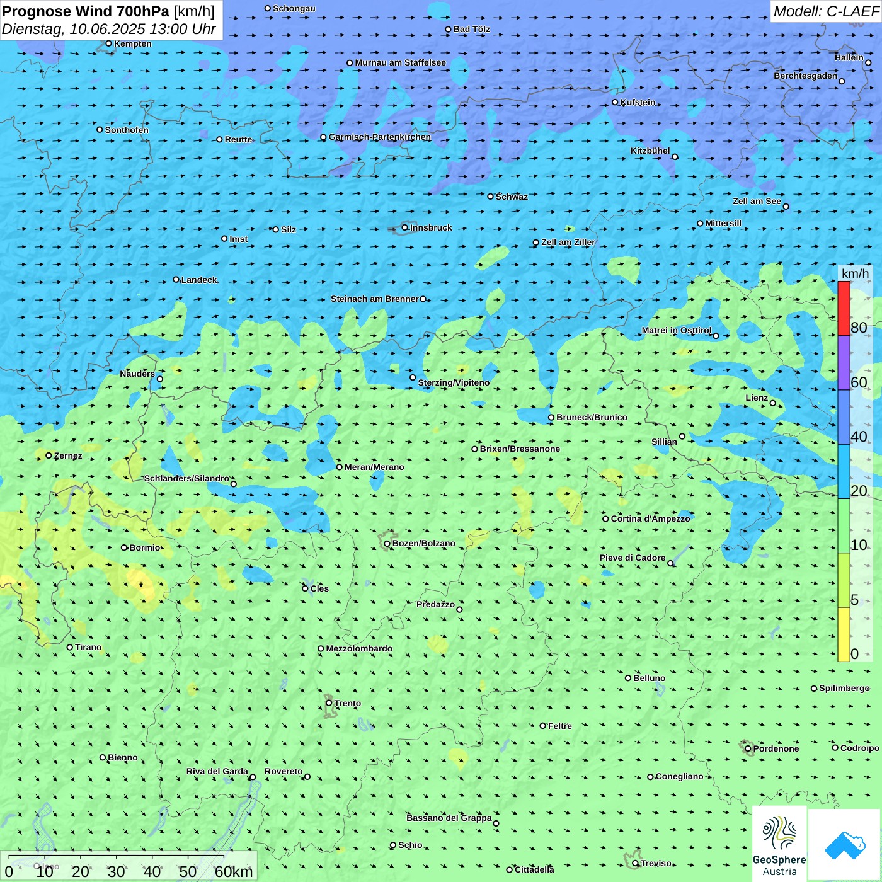
Task: Click the km/h legend unit label
Action: coord(855,273)
